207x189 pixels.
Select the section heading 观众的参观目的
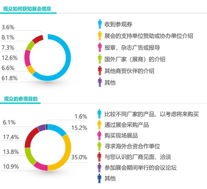pos(21,99)
